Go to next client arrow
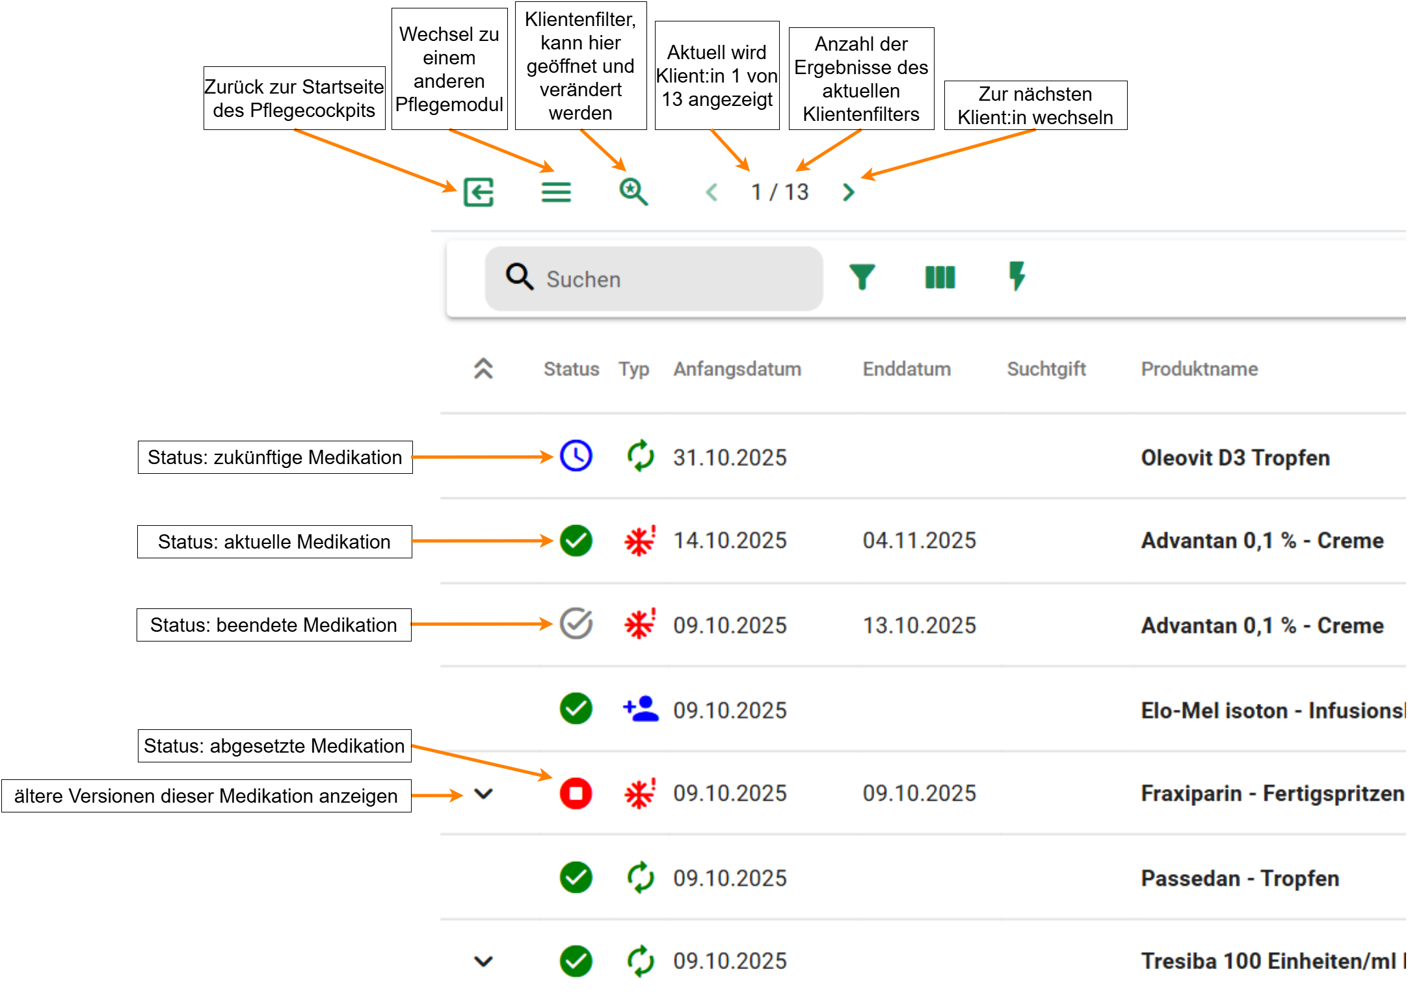This screenshot has height=999, width=1408. [x=848, y=192]
